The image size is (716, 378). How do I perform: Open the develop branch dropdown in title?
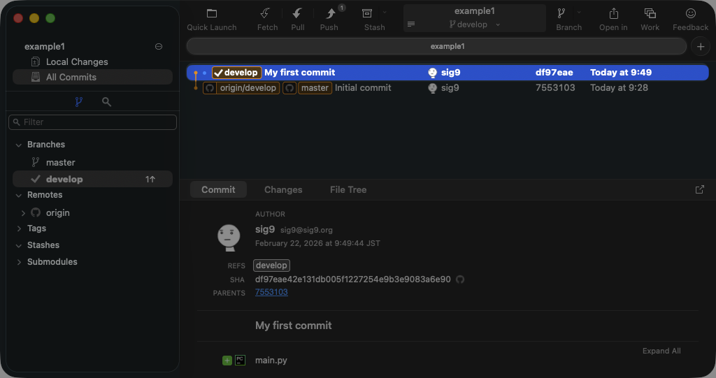pyautogui.click(x=475, y=24)
